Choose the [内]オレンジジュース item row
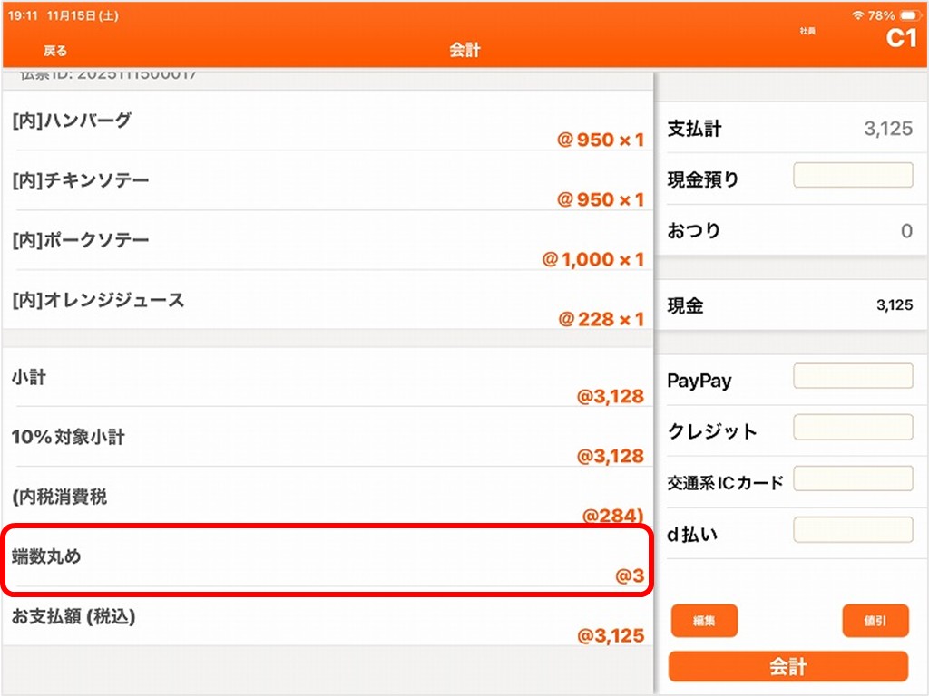 327,308
